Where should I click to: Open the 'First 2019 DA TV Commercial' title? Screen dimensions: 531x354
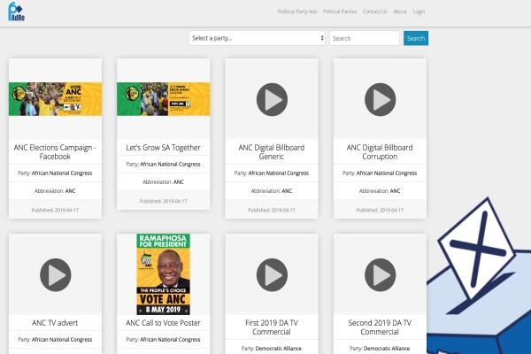[272, 327]
